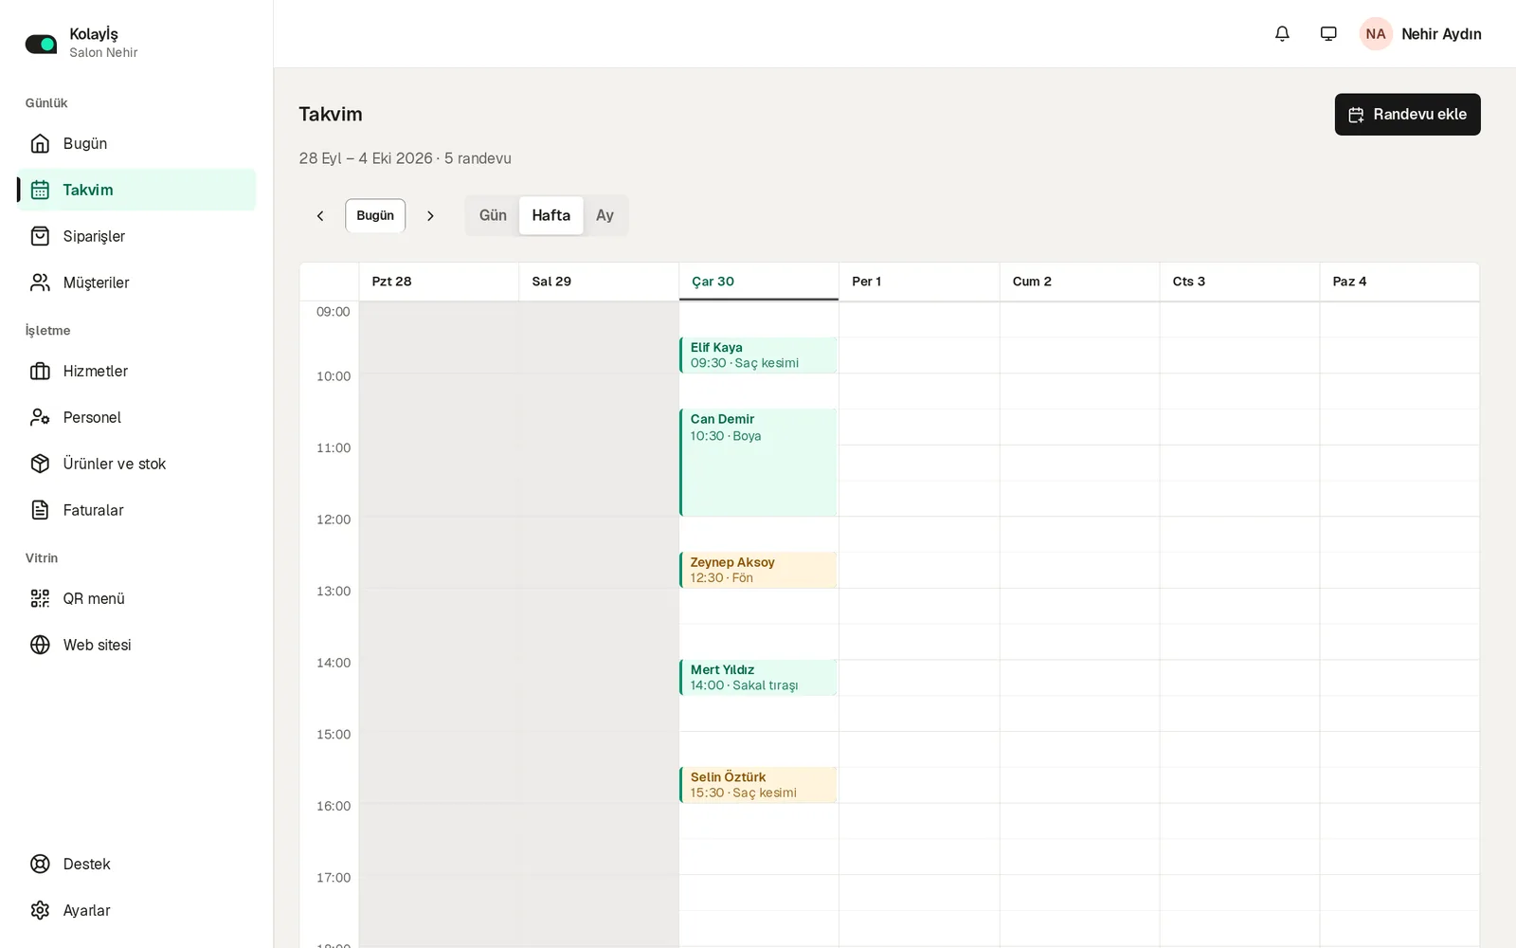Screen dimensions: 1516x948
Task: Select the Cts 3 day header
Action: [1239, 282]
